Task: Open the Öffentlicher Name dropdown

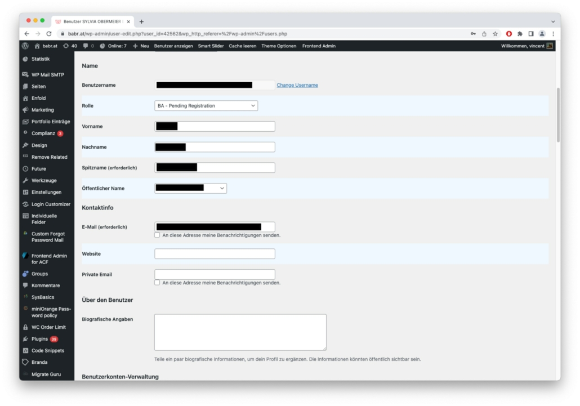Action: coord(190,188)
